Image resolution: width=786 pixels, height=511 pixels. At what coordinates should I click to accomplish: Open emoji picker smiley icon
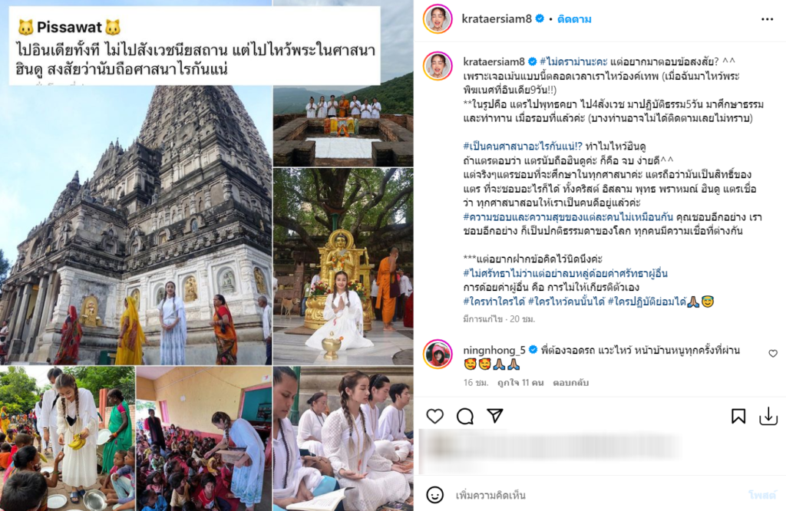click(x=434, y=495)
